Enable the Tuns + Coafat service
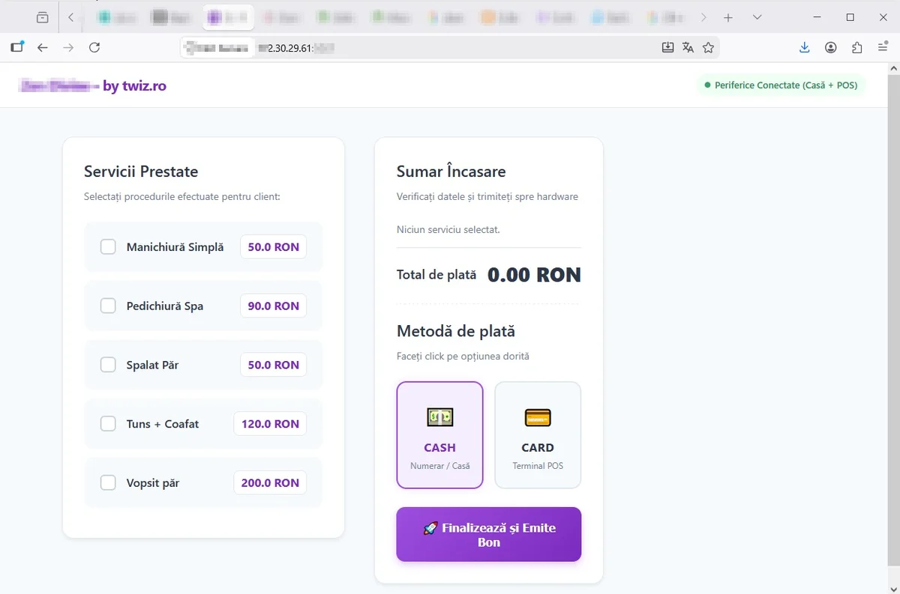900x594 pixels. coord(108,424)
